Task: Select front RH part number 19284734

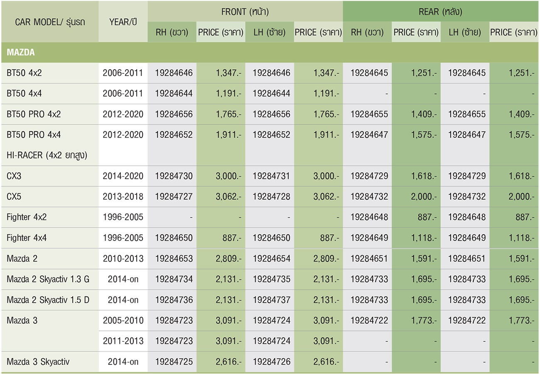Action: 174,279
